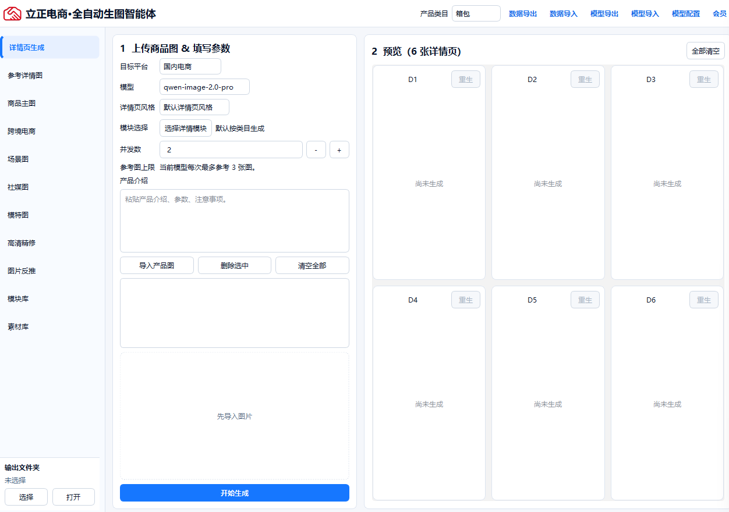Click the 数据导出 link
729x512 pixels.
pos(523,13)
